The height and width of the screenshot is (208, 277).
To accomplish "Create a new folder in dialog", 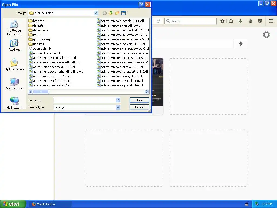I will click(117, 13).
